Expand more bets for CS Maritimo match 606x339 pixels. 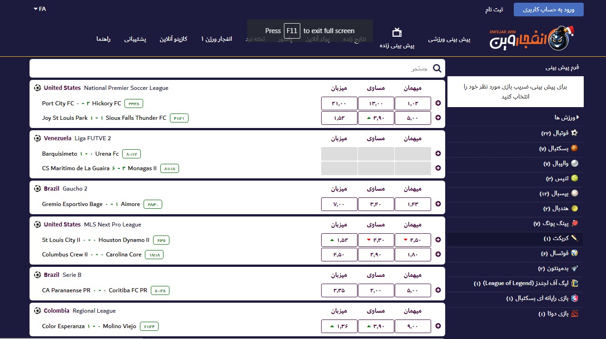click(438, 168)
